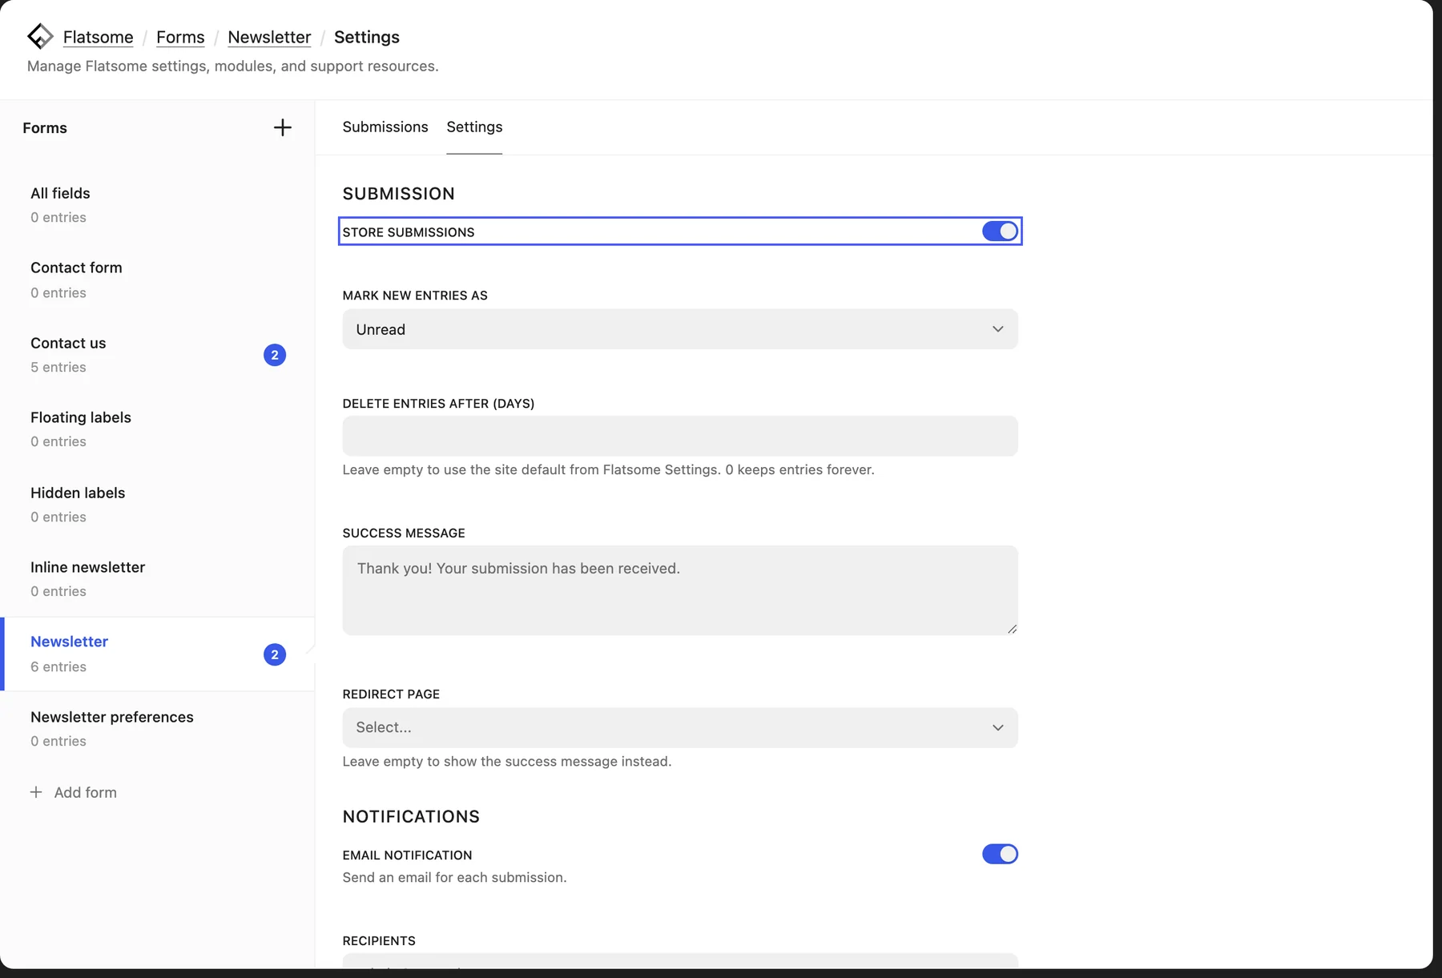Open the Contact us form
1442x978 pixels.
[158, 355]
